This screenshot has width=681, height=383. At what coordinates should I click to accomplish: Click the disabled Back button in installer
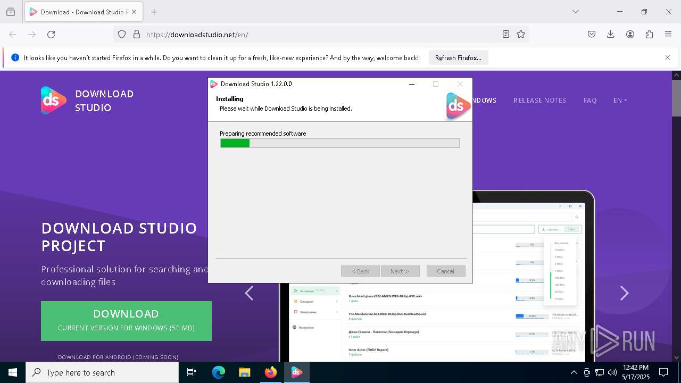(360, 271)
